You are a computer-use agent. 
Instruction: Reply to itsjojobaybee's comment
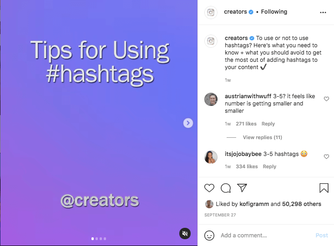coord(269,167)
